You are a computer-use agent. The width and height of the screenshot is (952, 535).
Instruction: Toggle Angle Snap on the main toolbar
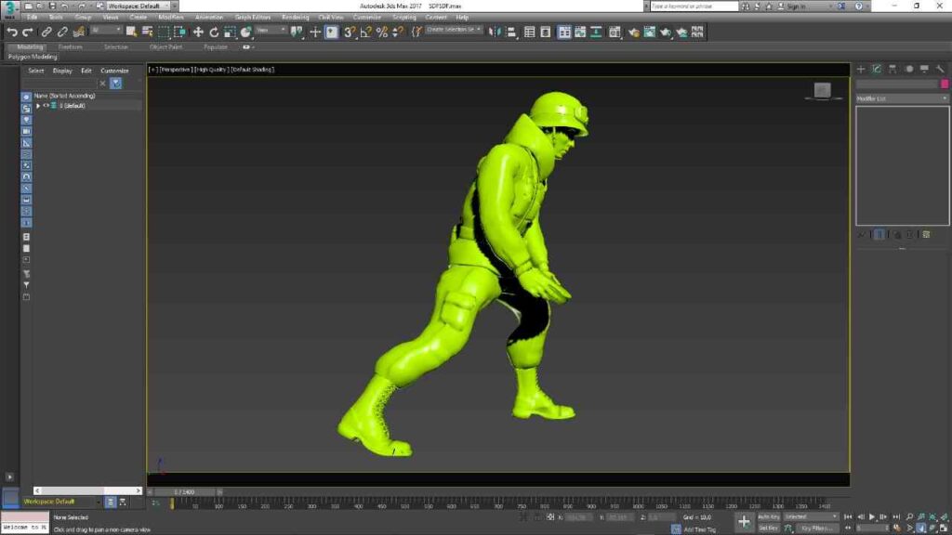[367, 33]
